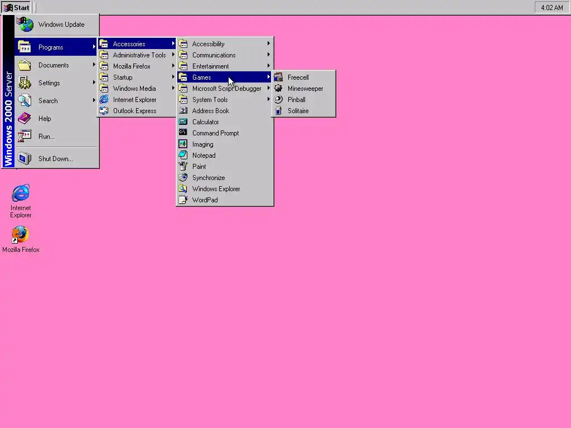Image resolution: width=571 pixels, height=428 pixels.
Task: Open Windows Update from Start menu
Action: point(56,25)
